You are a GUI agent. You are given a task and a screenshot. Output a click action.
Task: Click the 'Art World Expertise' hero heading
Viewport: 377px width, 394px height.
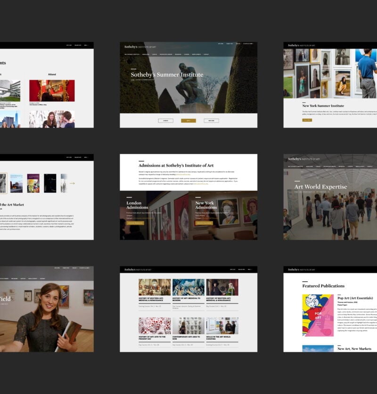[x=321, y=187]
